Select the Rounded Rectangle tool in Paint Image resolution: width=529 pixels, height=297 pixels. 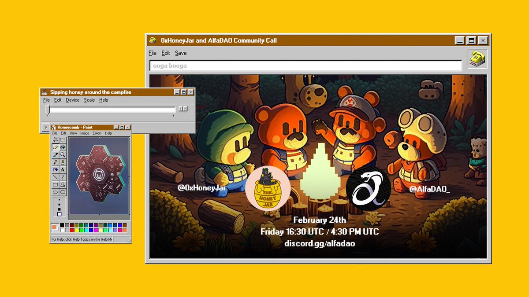[63, 192]
